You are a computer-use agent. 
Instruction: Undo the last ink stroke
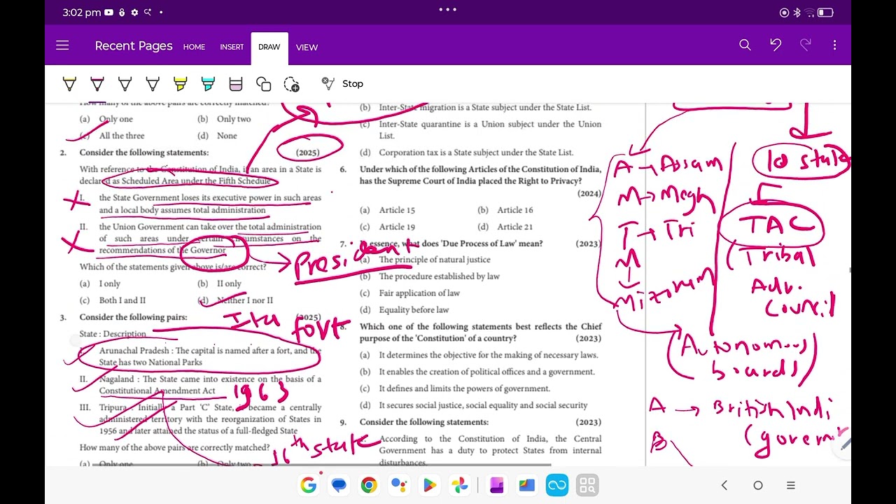776,45
